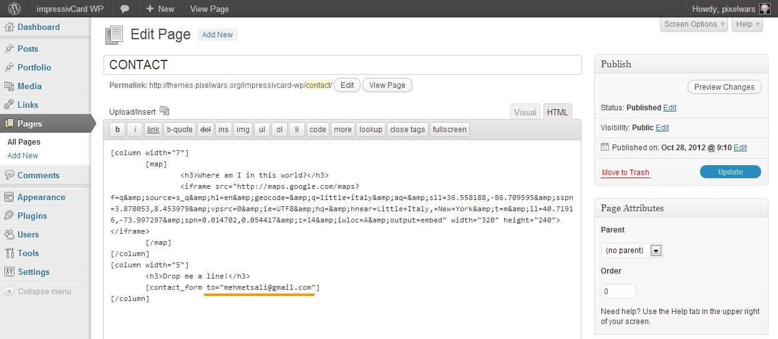Image resolution: width=778 pixels, height=339 pixels.
Task: Switch to the HTML editor tab
Action: [x=557, y=112]
